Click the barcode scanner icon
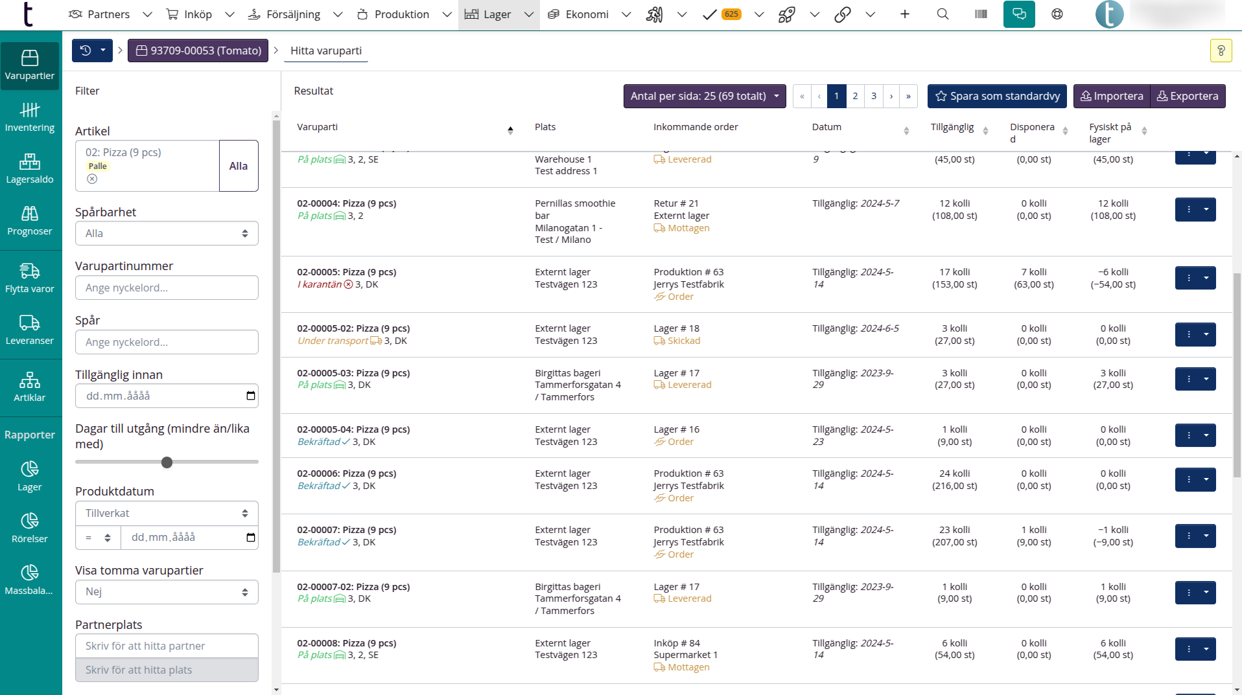The image size is (1242, 695). [981, 14]
